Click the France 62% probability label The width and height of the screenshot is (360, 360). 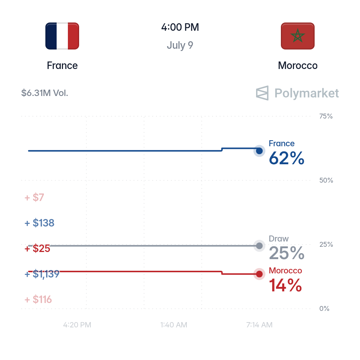click(x=286, y=153)
